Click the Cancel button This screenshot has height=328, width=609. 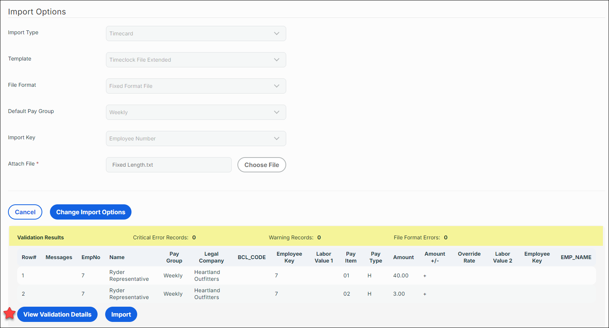click(25, 212)
